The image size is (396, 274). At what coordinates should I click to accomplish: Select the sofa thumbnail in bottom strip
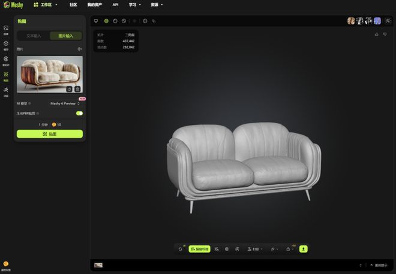[x=98, y=264]
